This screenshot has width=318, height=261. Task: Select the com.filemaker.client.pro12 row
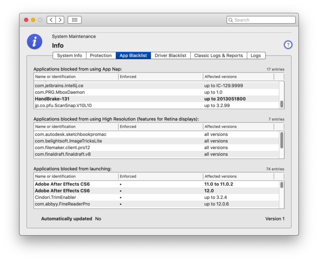(157, 147)
